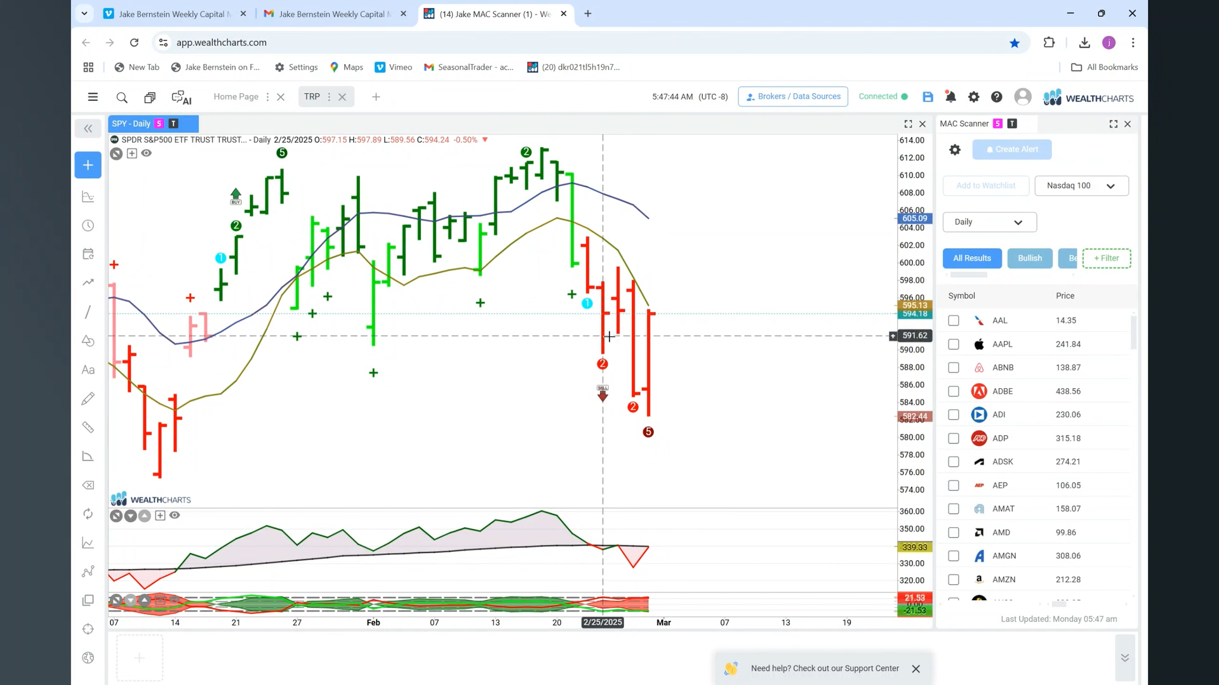Select the pencil drawing tool
1219x685 pixels.
click(88, 398)
